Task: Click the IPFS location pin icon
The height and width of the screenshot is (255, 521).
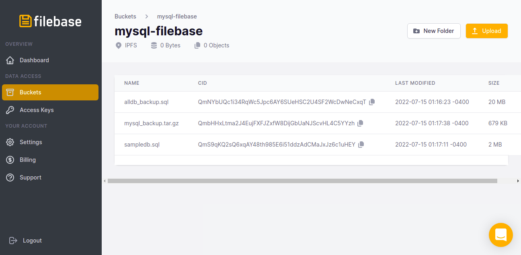Action: [x=118, y=45]
